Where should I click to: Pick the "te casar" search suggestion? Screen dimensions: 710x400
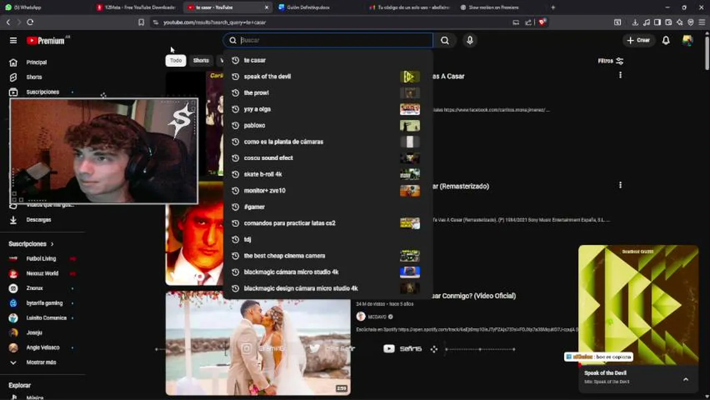[328, 60]
